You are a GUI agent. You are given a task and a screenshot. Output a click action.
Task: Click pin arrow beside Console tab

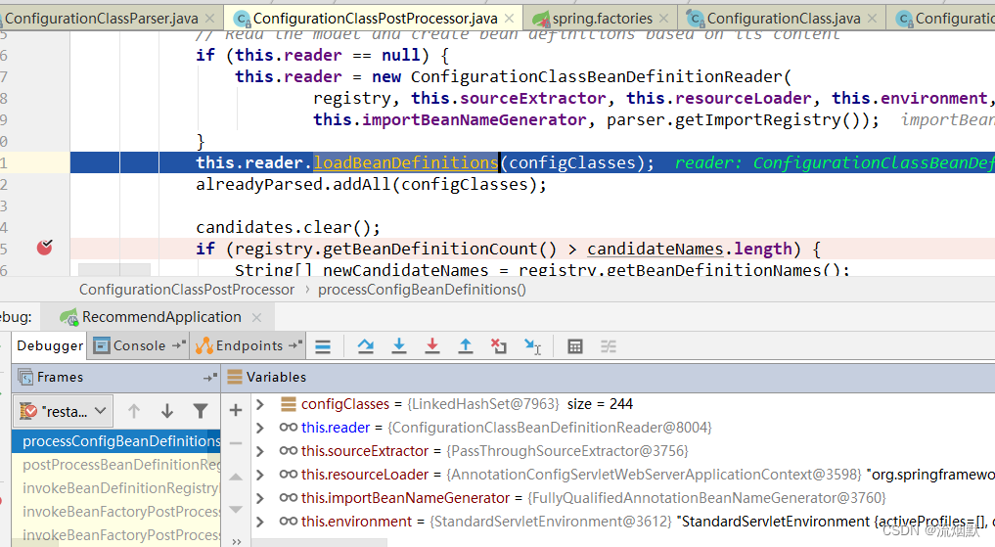[x=178, y=345]
